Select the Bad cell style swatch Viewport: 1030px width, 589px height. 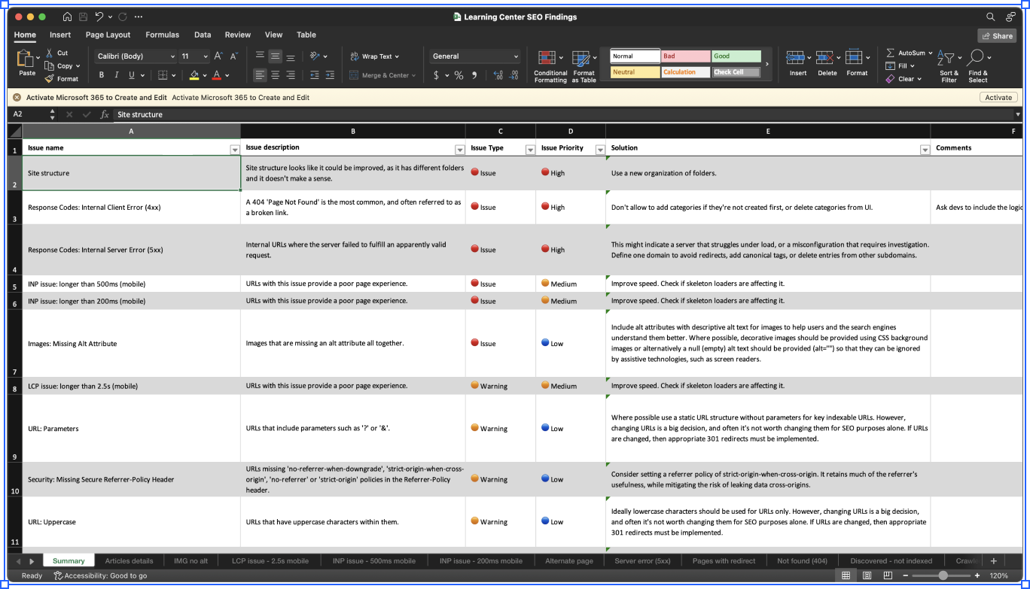pos(685,56)
